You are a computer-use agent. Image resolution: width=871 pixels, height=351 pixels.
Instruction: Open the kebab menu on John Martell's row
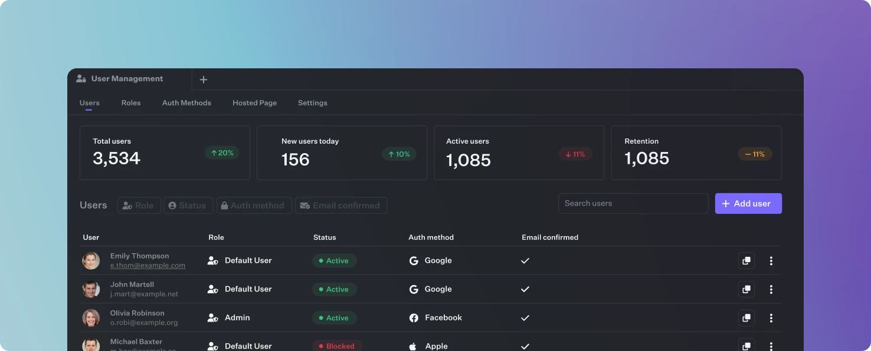pyautogui.click(x=771, y=289)
